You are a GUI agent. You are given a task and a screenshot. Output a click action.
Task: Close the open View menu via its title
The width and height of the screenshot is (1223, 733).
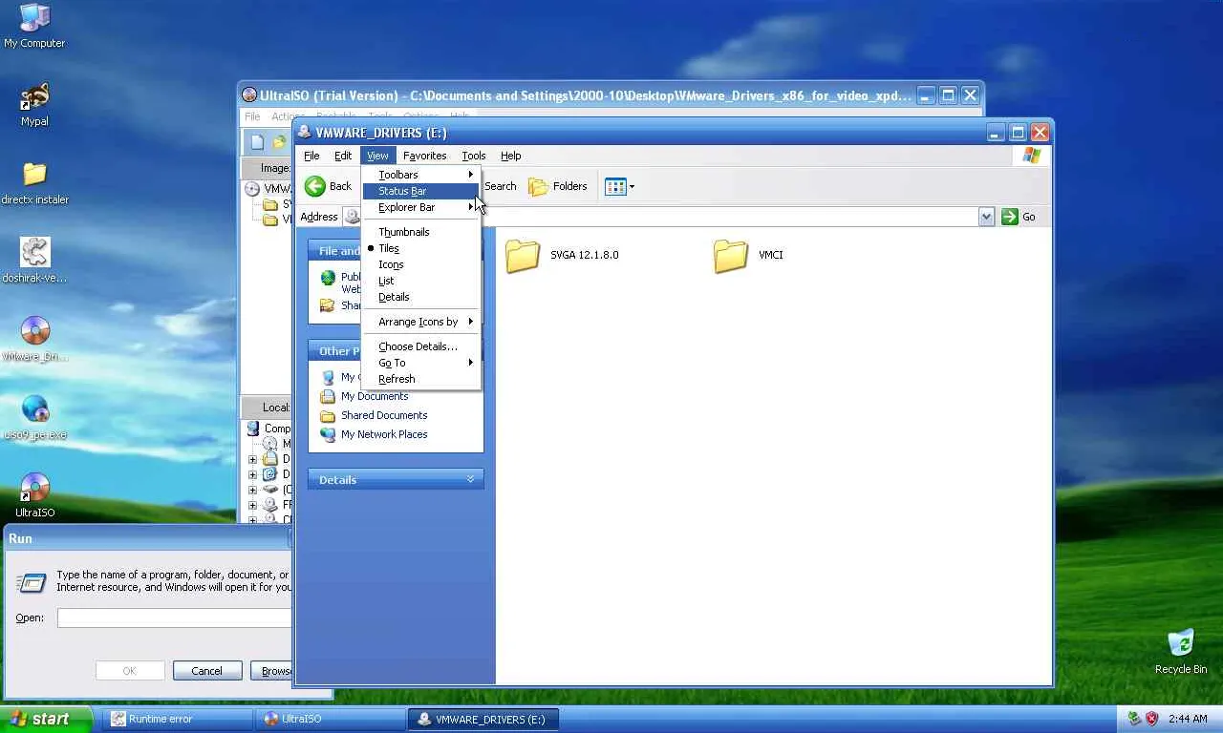pyautogui.click(x=377, y=156)
